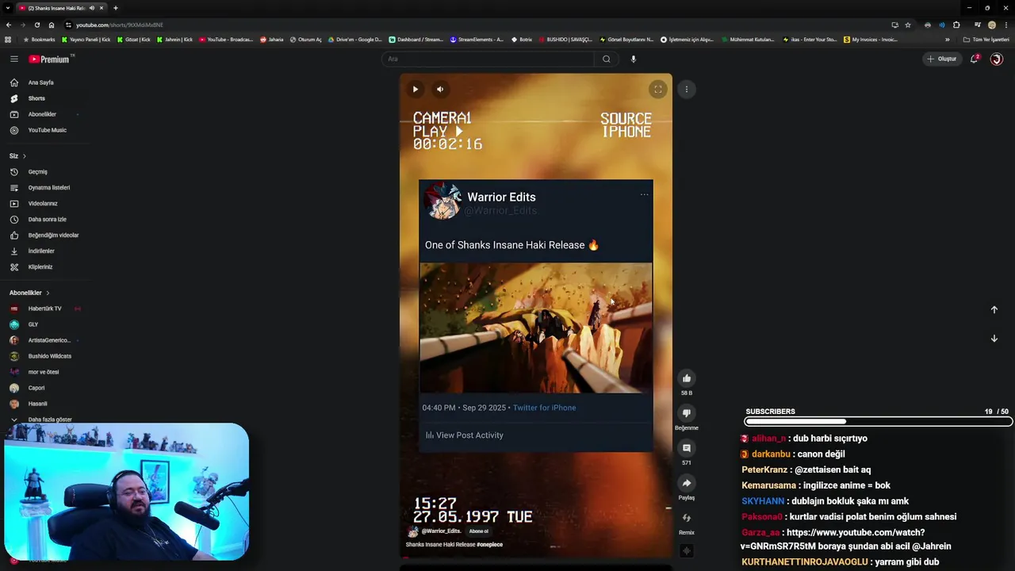Open the tab search dropdown arrow
The height and width of the screenshot is (571, 1015).
coord(8,8)
